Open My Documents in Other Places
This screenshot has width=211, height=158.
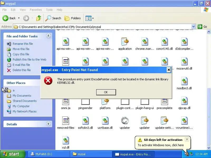coord(22,96)
